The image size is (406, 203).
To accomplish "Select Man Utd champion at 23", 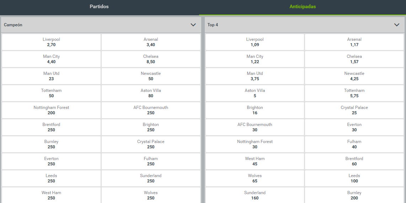I will pyautogui.click(x=51, y=76).
